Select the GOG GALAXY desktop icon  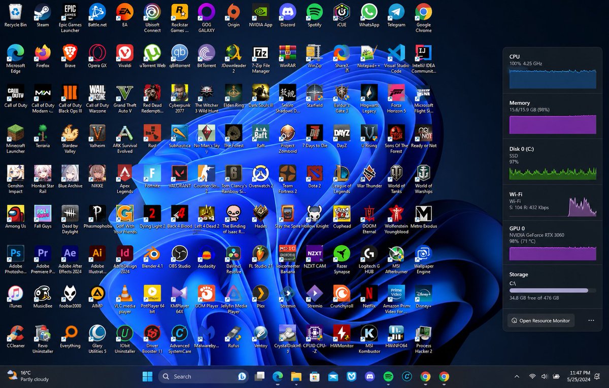coord(207,18)
